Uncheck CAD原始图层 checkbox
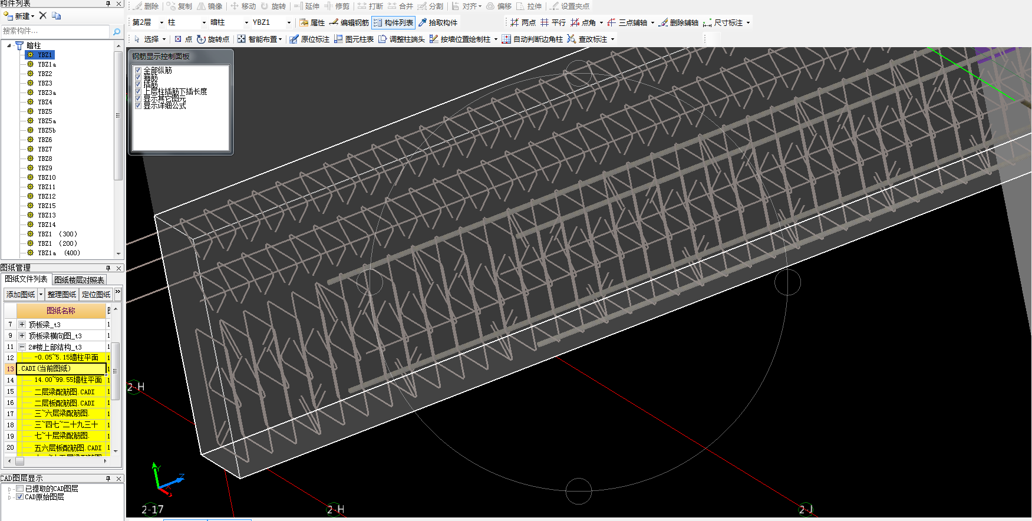 [19, 497]
